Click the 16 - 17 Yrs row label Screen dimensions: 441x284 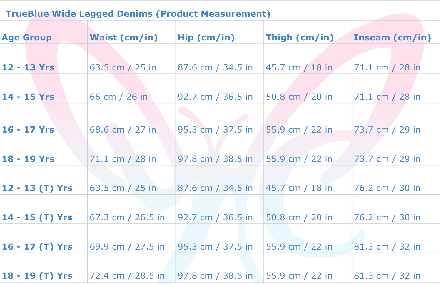pyautogui.click(x=28, y=130)
